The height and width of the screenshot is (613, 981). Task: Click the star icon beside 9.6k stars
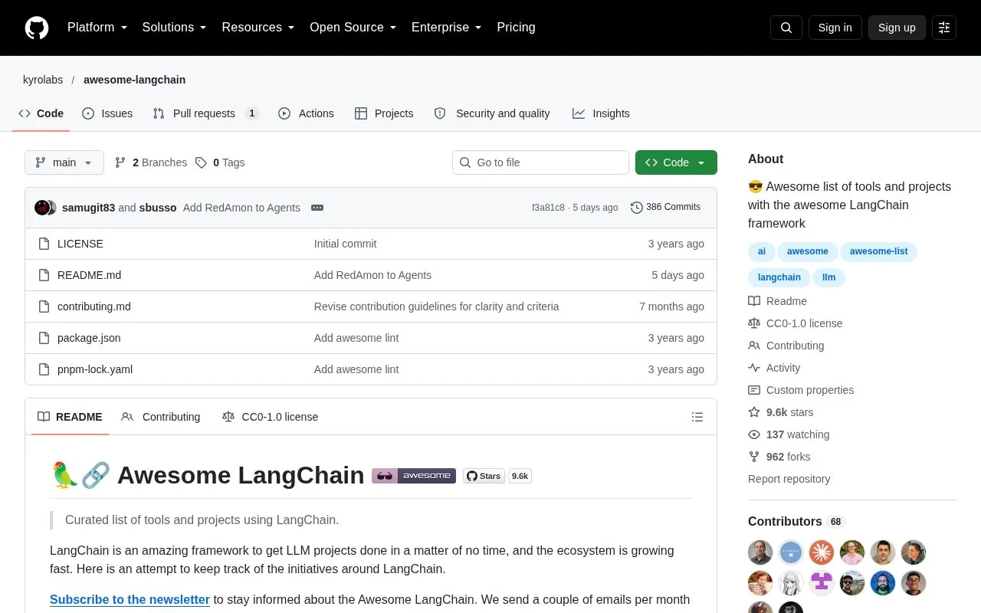[754, 412]
